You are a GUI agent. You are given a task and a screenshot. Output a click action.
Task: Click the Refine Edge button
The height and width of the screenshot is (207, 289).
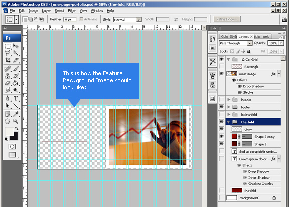pyautogui.click(x=227, y=19)
